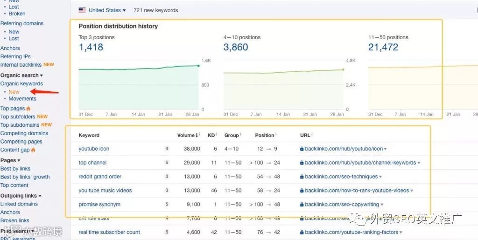Select Referring IPs in sidebar
478x240 pixels.
pyautogui.click(x=15, y=56)
